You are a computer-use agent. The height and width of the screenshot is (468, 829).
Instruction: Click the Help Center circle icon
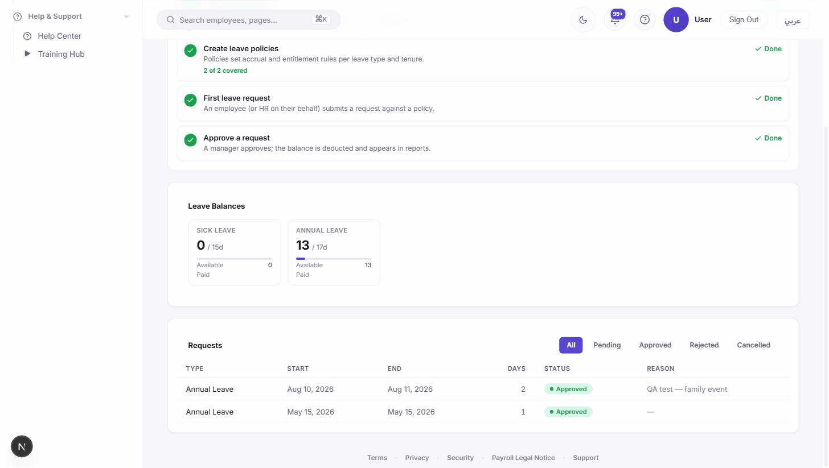click(x=27, y=36)
